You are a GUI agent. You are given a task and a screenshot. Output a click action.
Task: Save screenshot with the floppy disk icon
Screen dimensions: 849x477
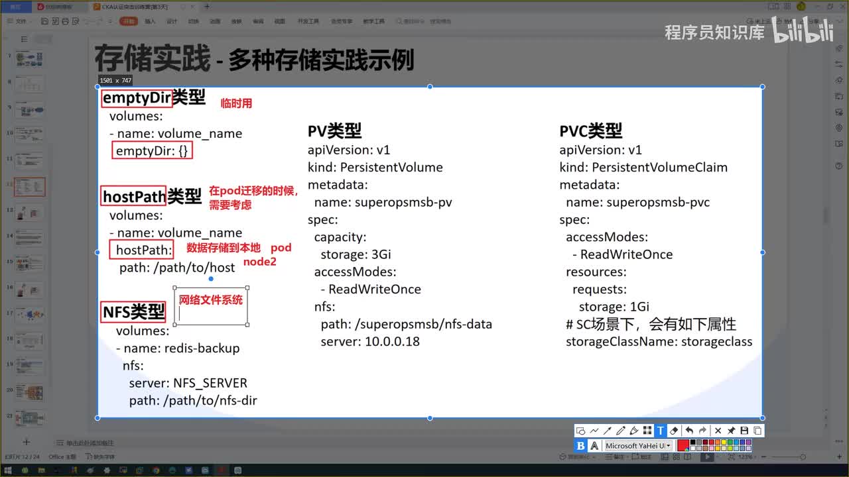coord(744,431)
